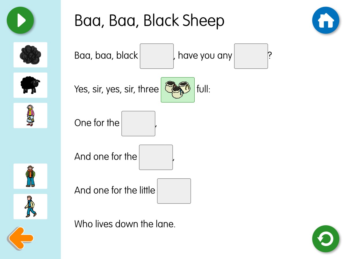Click empty box after 'One for the'

138,123
